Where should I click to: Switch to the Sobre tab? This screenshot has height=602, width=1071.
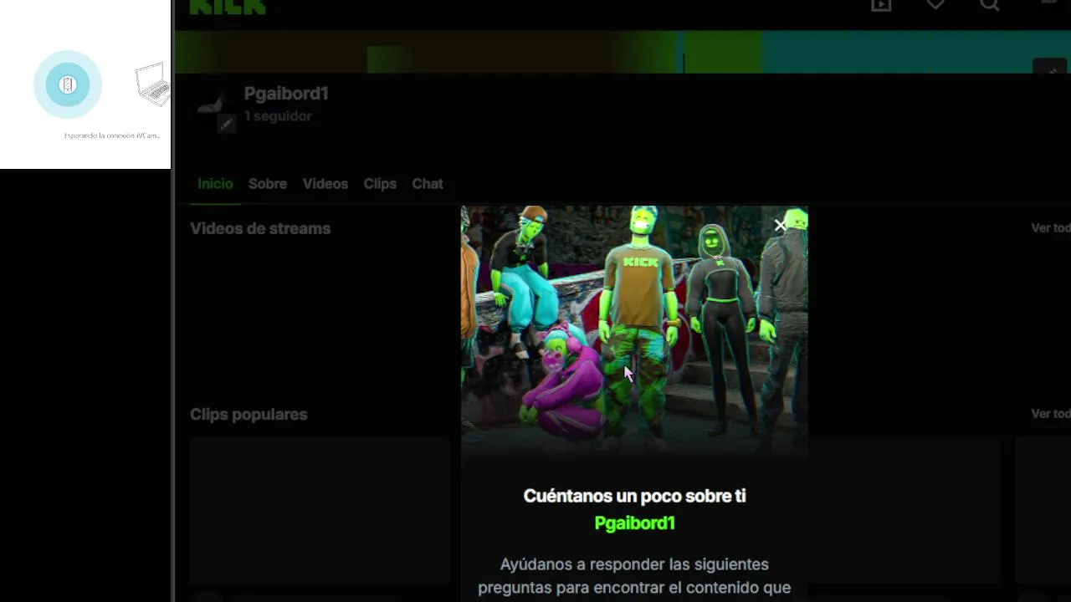click(268, 184)
